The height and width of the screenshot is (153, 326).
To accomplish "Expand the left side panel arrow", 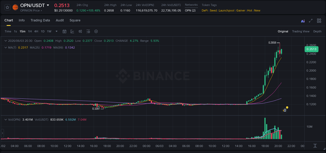I will point(2,133).
